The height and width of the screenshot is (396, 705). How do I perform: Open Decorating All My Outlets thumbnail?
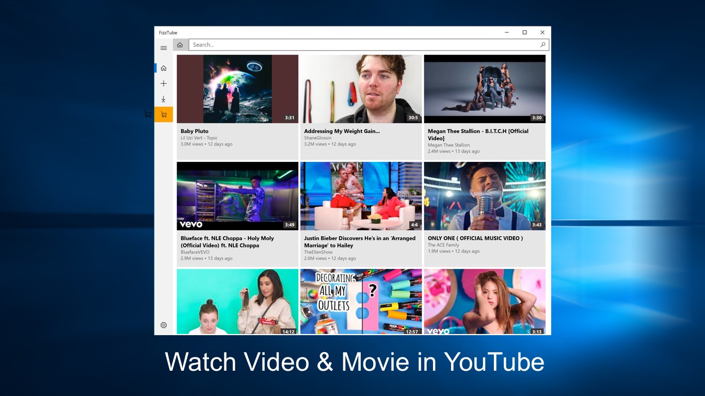[361, 302]
